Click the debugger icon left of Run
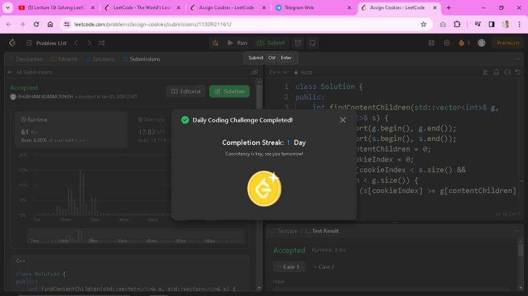 tap(215, 43)
